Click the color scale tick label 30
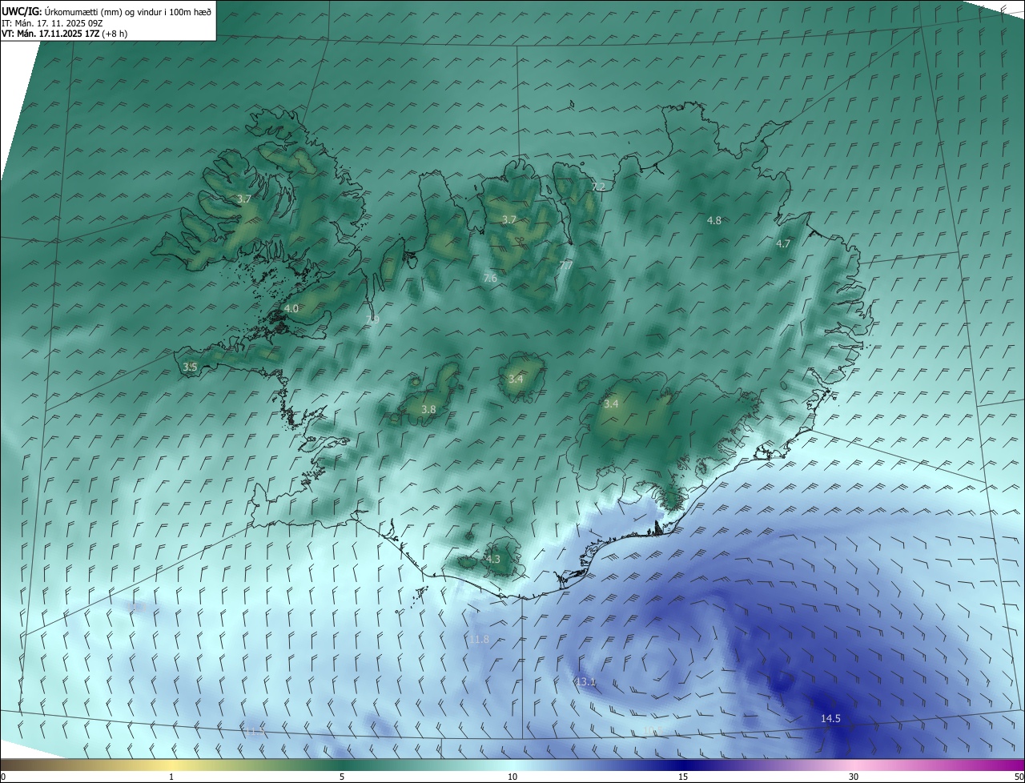This screenshot has height=783, width=1025. click(854, 777)
